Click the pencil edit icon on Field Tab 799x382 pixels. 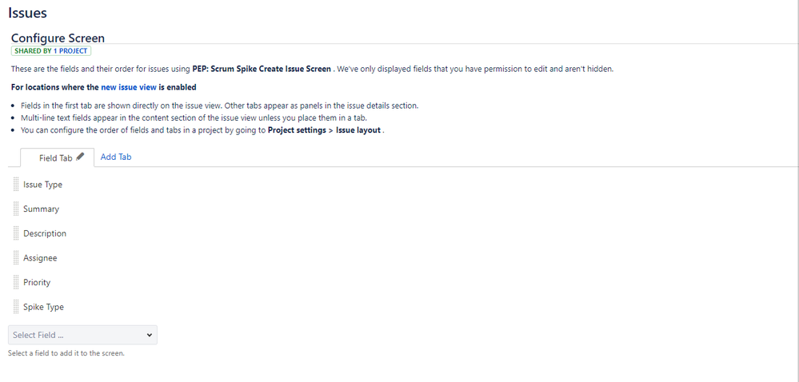(80, 157)
